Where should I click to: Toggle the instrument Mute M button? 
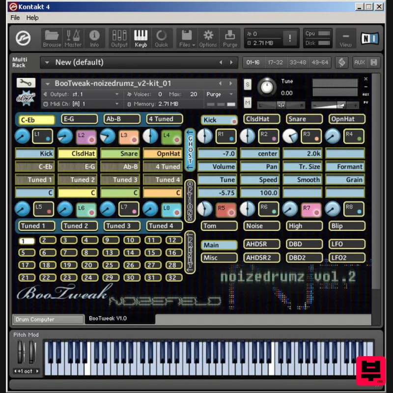click(248, 102)
